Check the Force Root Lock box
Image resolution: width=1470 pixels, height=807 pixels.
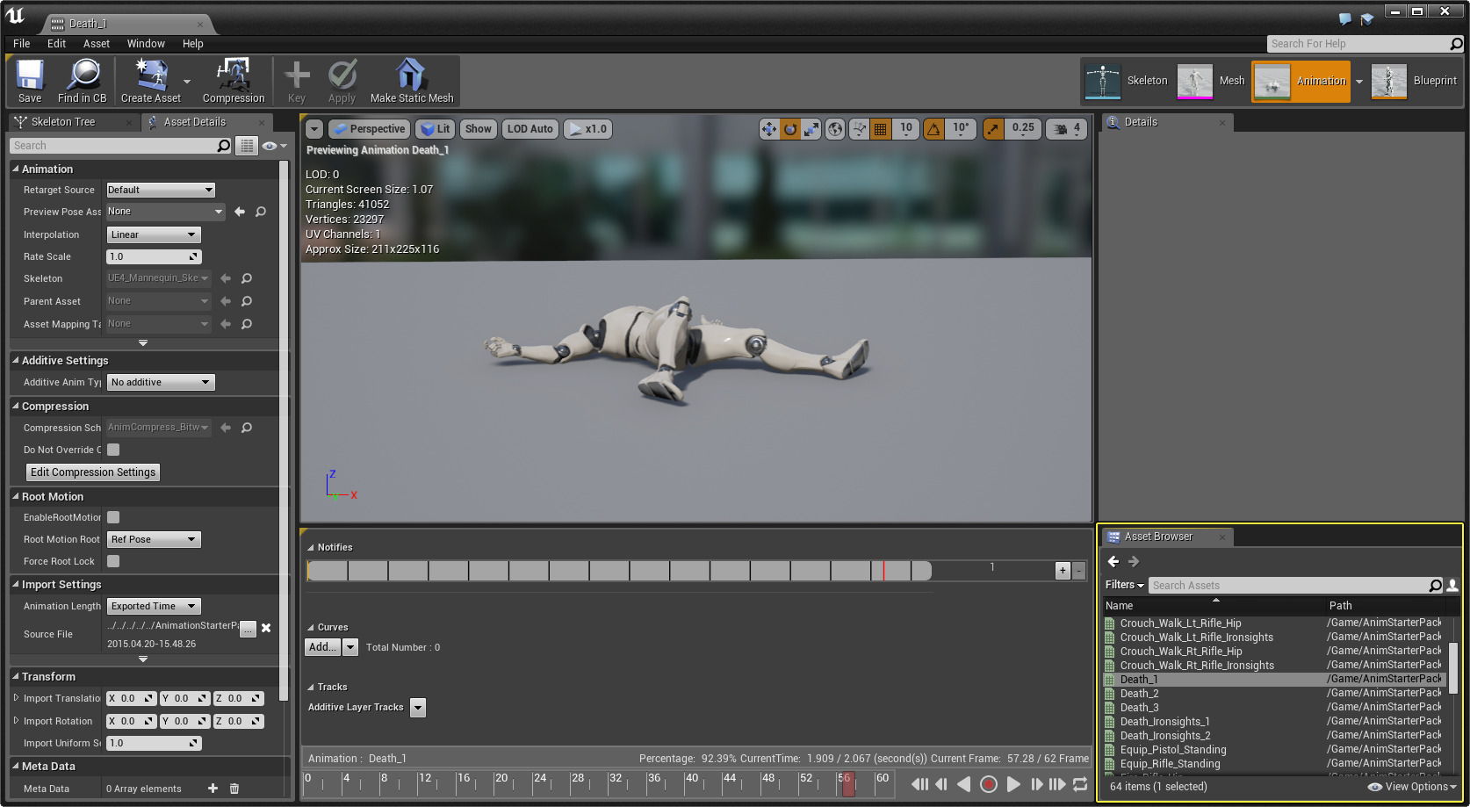click(x=113, y=561)
